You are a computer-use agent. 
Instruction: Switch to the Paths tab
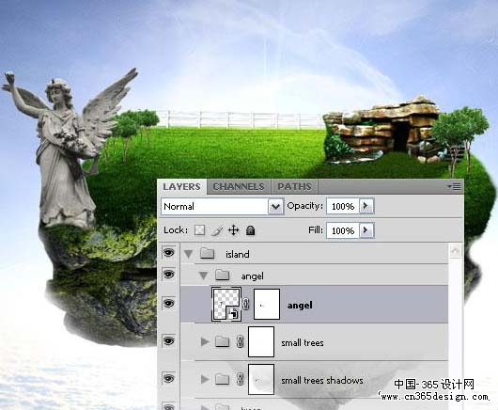(x=294, y=186)
